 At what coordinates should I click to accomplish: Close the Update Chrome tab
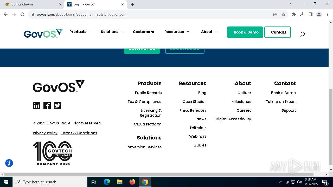tap(60, 4)
